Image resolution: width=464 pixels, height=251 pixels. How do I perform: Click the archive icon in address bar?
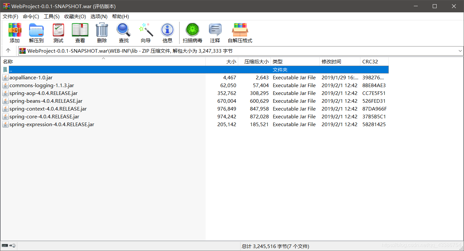coord(22,51)
